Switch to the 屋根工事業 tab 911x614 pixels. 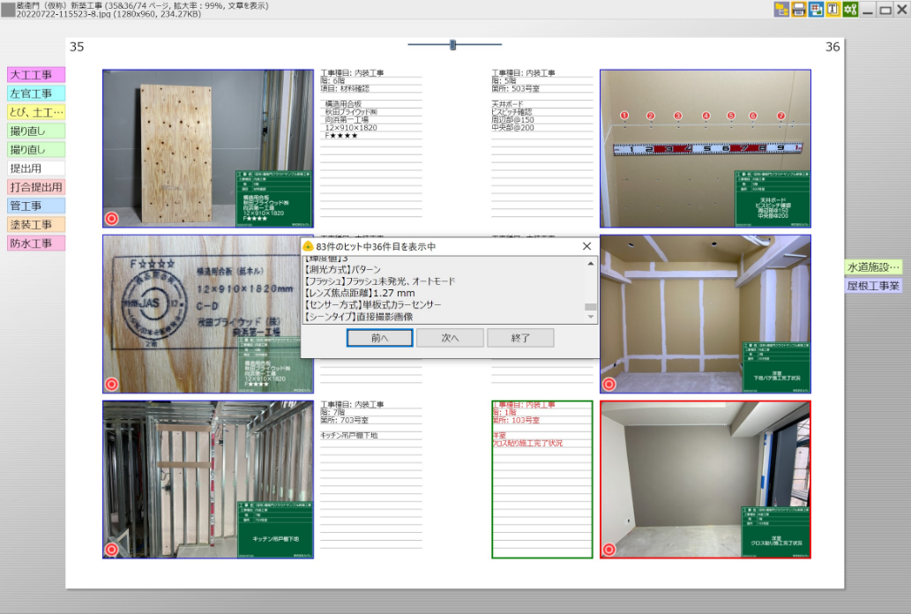click(873, 286)
